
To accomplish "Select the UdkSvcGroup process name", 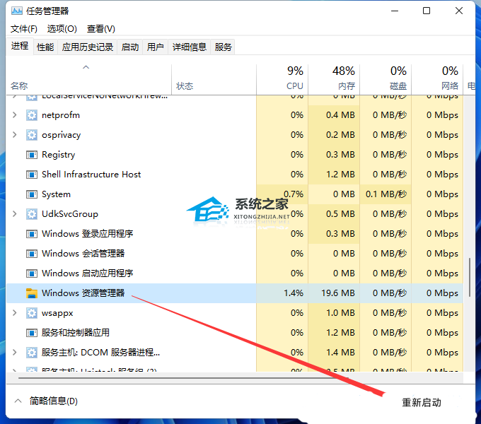I will pyautogui.click(x=70, y=214).
